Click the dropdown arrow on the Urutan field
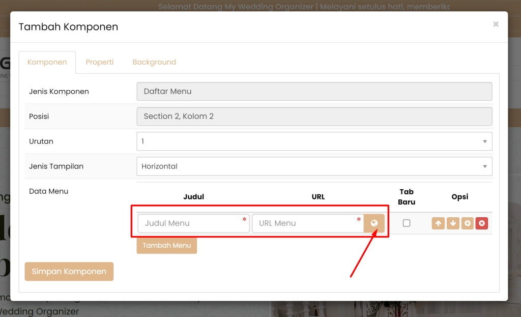521x317 pixels. (x=484, y=141)
